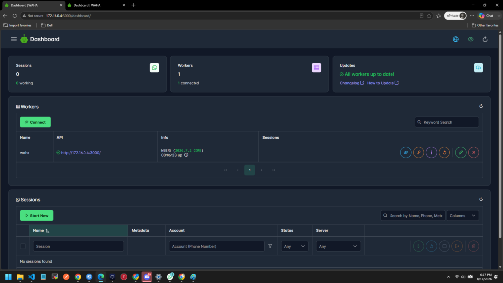Click the address bar URL

[x=68, y=16]
